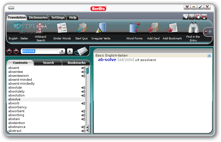Viewport: 221px width, 142px height.
Task: Open the on-screen keyboard icon
Action: (81, 51)
